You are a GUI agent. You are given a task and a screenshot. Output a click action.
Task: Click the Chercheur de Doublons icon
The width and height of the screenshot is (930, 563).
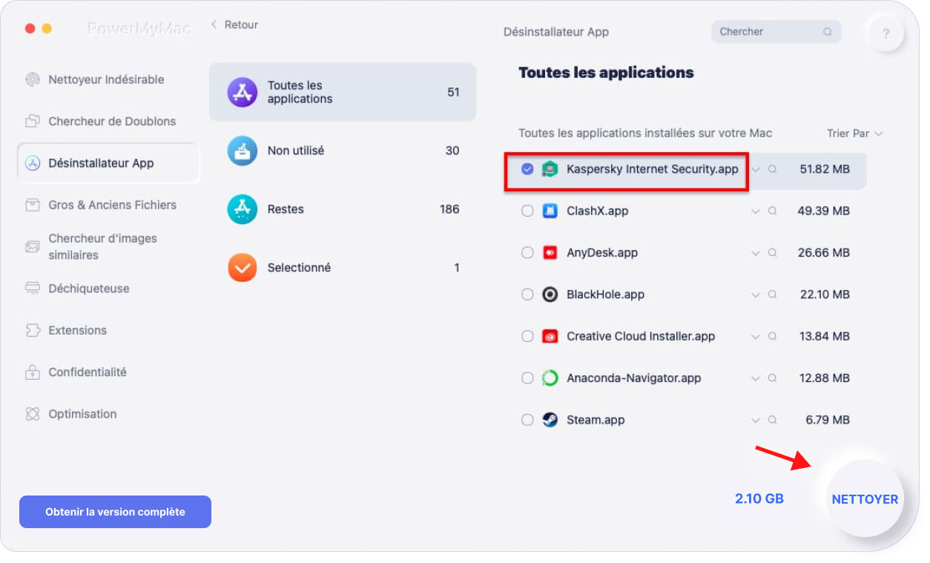32,121
